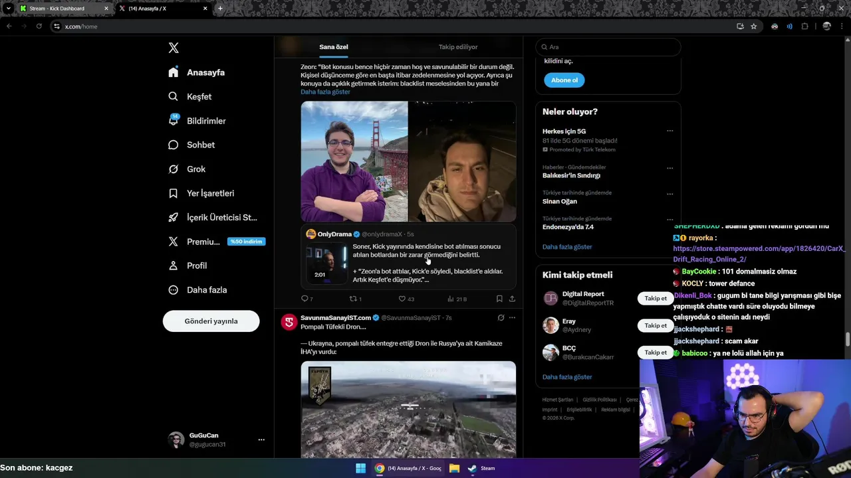The height and width of the screenshot is (478, 851).
Task: Click Grok explain icon on SavunmaSanayiST tweet
Action: (x=501, y=318)
